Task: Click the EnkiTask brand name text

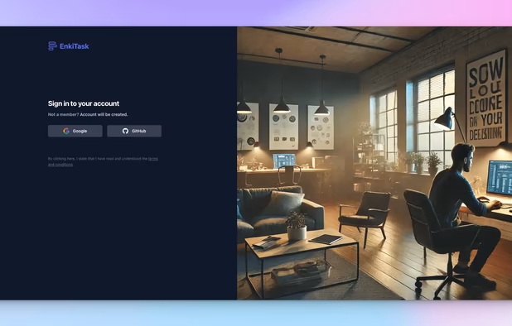Action: pyautogui.click(x=75, y=46)
